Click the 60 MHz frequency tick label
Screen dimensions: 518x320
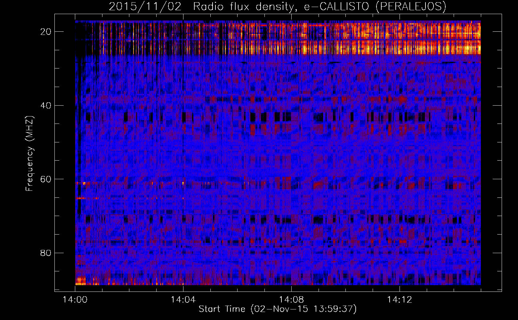click(x=46, y=179)
